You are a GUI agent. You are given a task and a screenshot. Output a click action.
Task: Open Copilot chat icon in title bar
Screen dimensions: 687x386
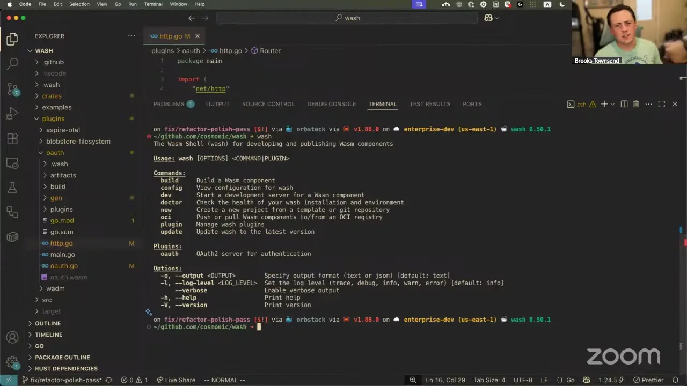click(488, 18)
